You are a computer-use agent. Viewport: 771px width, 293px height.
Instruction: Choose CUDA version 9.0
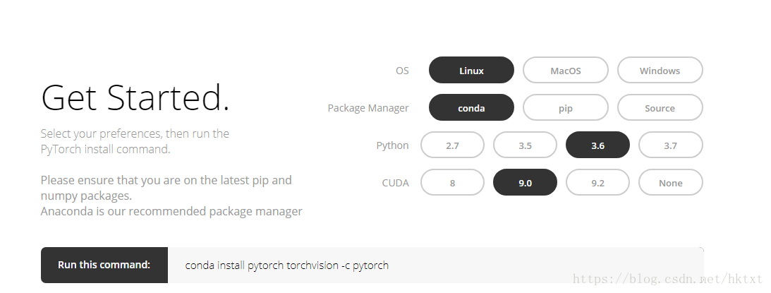coord(525,183)
